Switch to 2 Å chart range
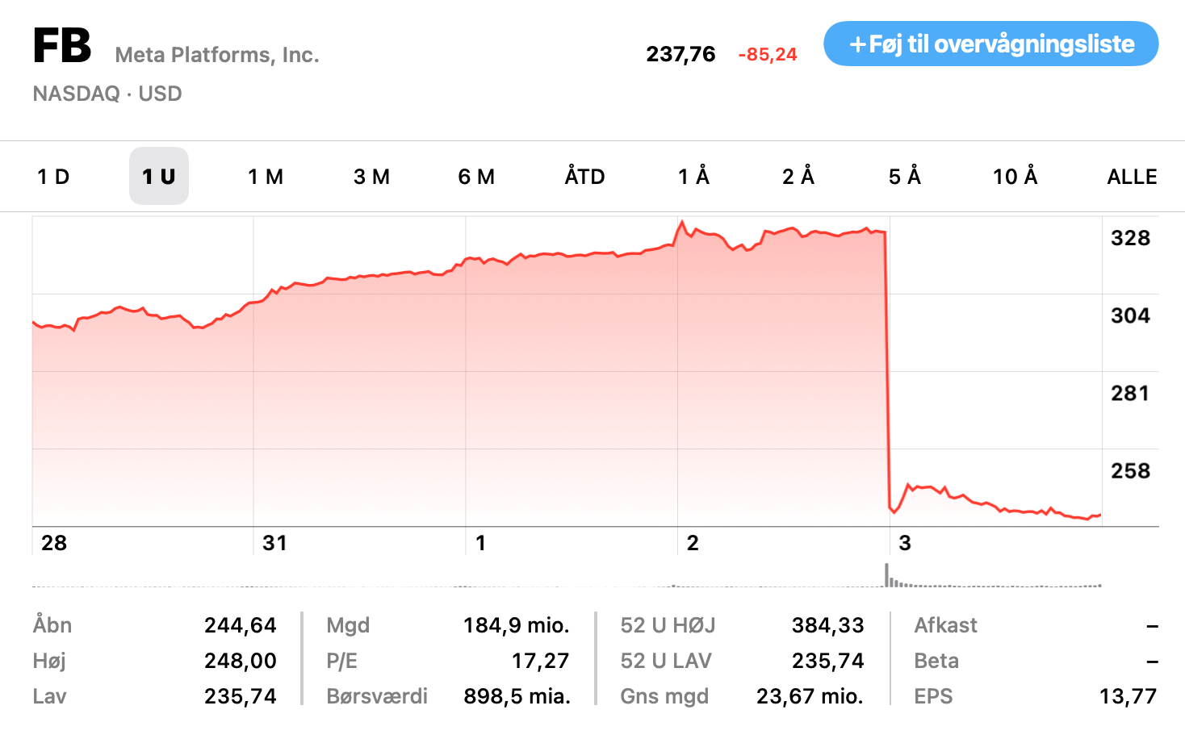1185x739 pixels. tap(798, 177)
